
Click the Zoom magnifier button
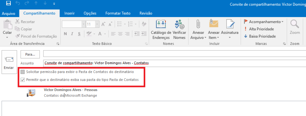tap(295, 27)
